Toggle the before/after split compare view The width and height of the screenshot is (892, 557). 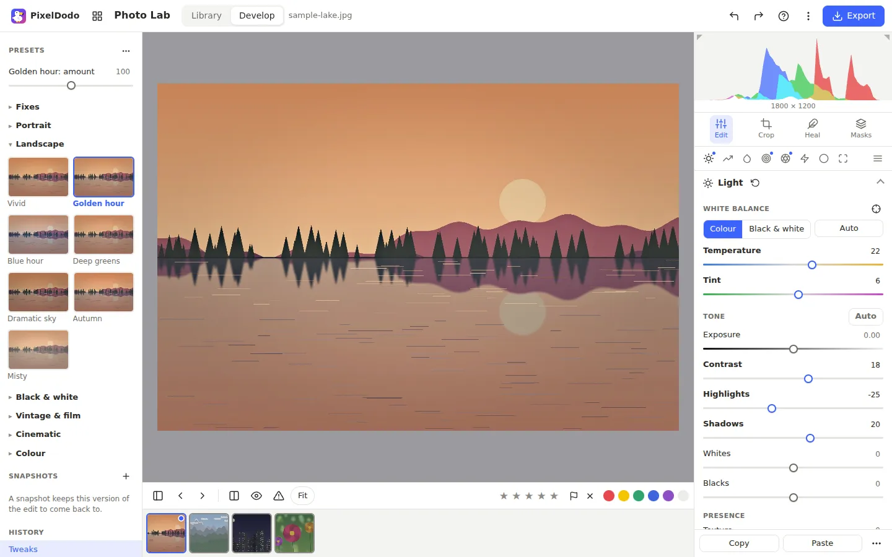coord(234,496)
